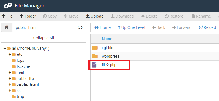Click the cPanel logo icon
Screen dimensions: 219x101
click(x=8, y=6)
